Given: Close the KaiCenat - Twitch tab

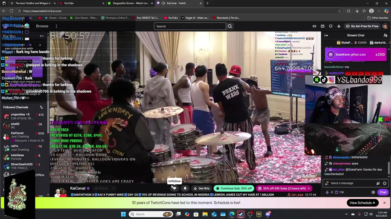Looking at the screenshot, I should coord(201,3).
